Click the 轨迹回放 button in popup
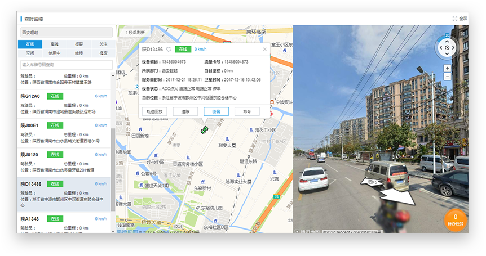Viewport: 486px width, 256px height. tap(154, 111)
